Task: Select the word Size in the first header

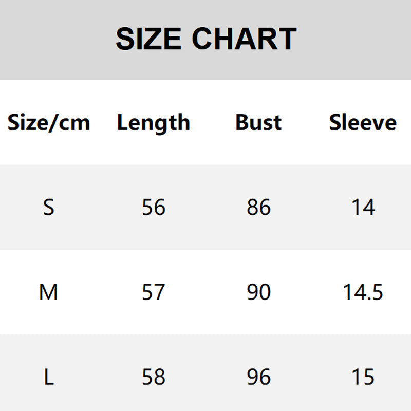Action: [x=28, y=123]
